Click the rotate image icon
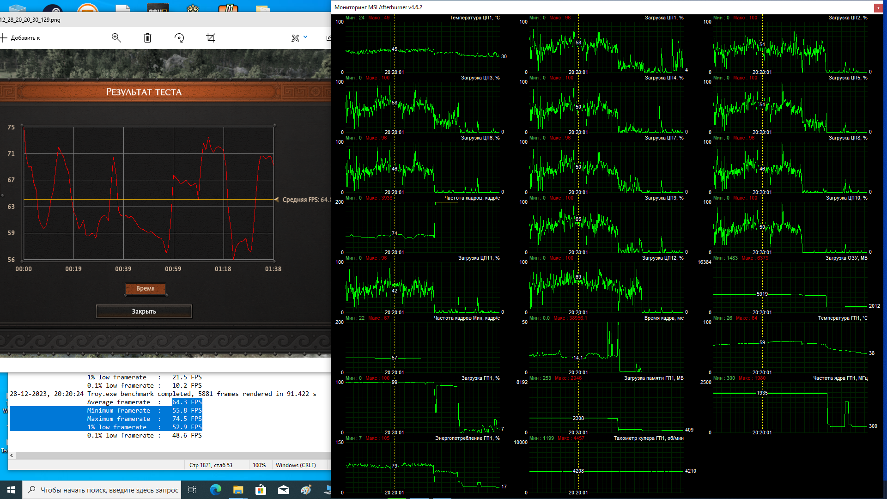 (179, 38)
